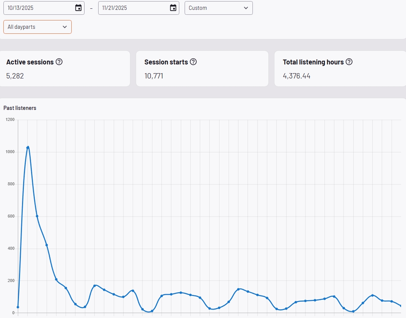The width and height of the screenshot is (406, 318).
Task: Click the Active sessions heading
Action: [x=30, y=62]
